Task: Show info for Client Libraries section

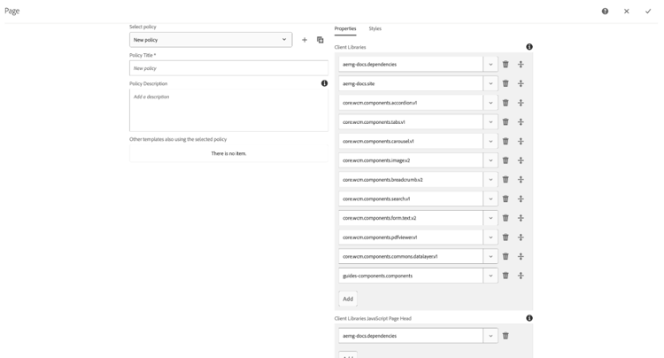Action: [529, 47]
